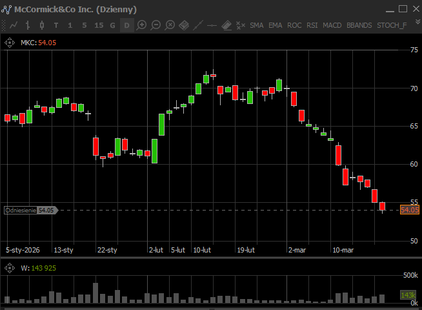Select the line chart type icon
Image resolution: width=422 pixels, height=310 pixels.
coord(14,25)
